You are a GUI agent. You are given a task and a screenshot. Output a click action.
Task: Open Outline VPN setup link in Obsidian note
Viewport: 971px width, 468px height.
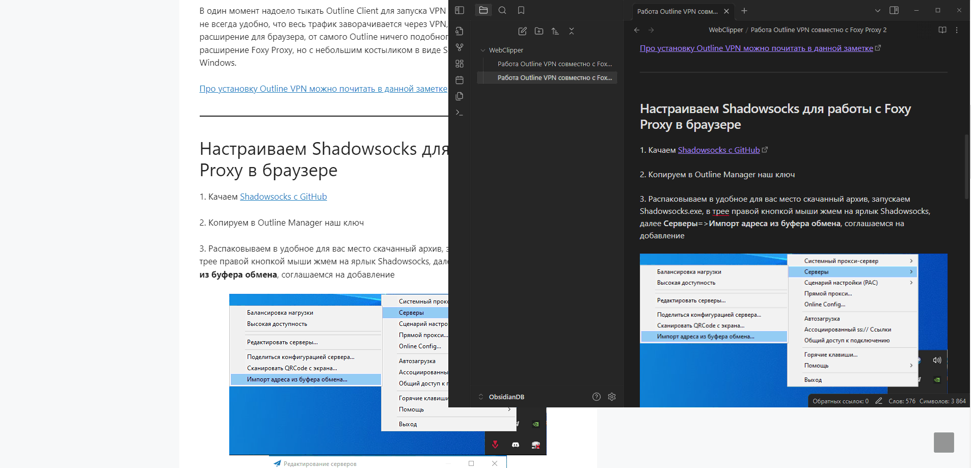point(757,48)
